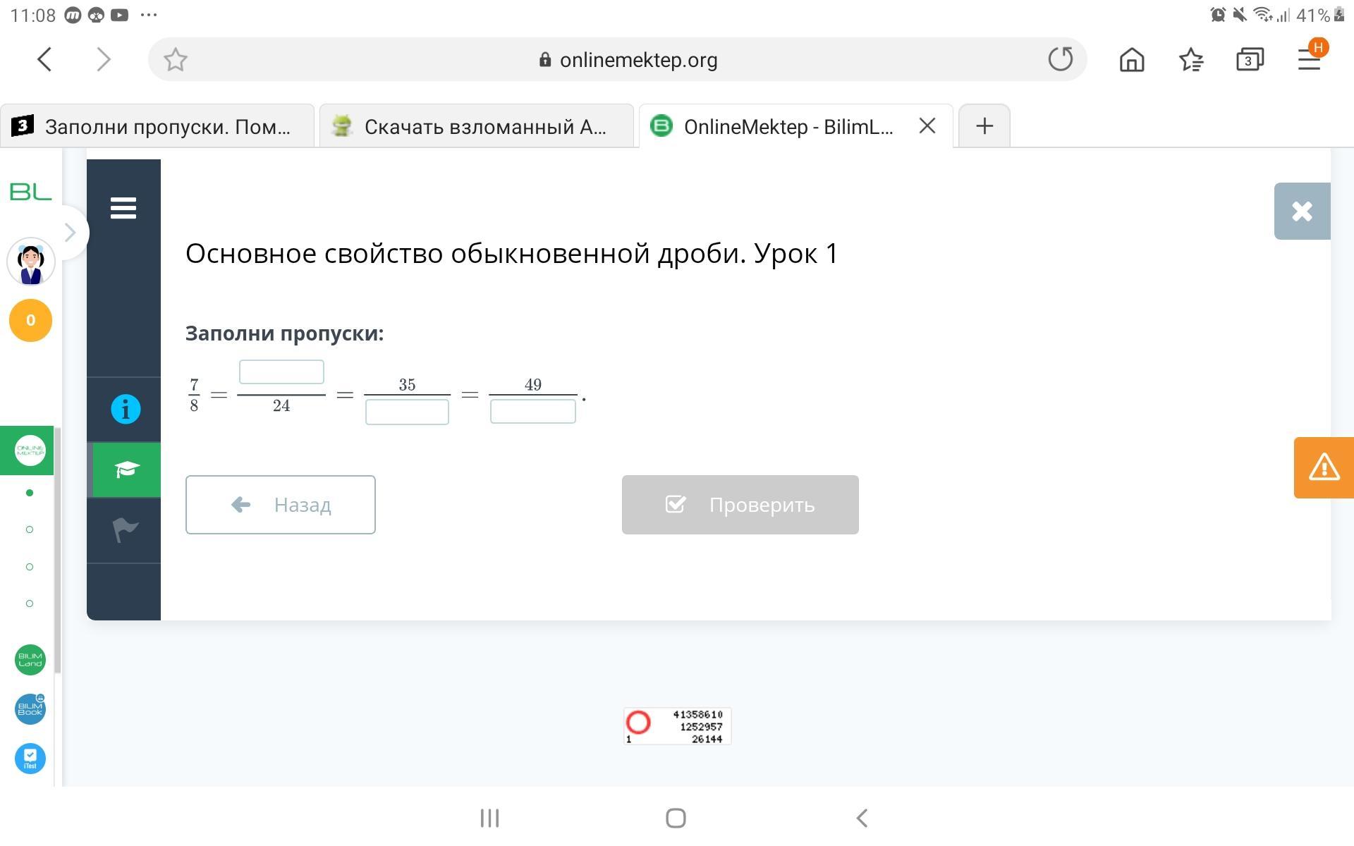Click the numerator input above 24
The image size is (1354, 846).
[281, 372]
